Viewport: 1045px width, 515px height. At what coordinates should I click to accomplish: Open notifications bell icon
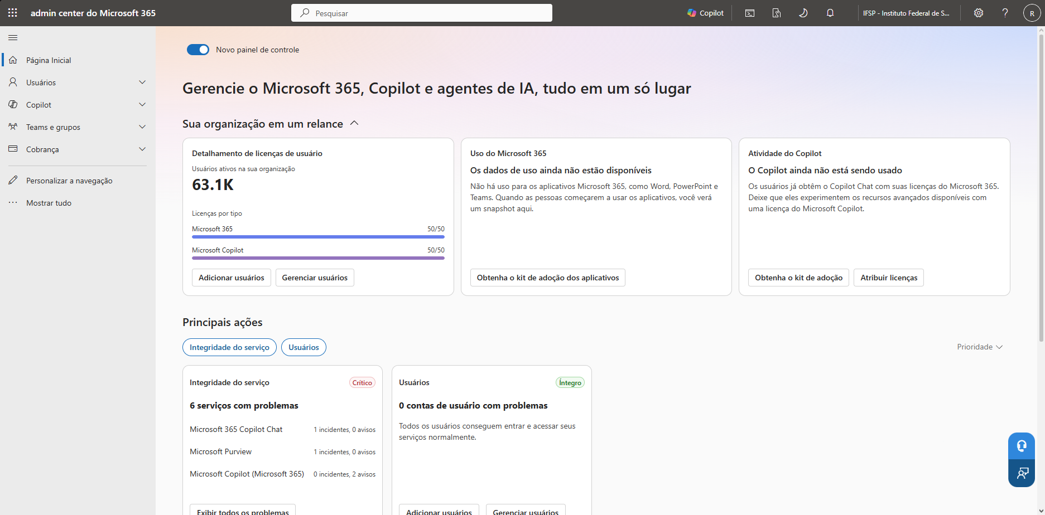coord(830,13)
